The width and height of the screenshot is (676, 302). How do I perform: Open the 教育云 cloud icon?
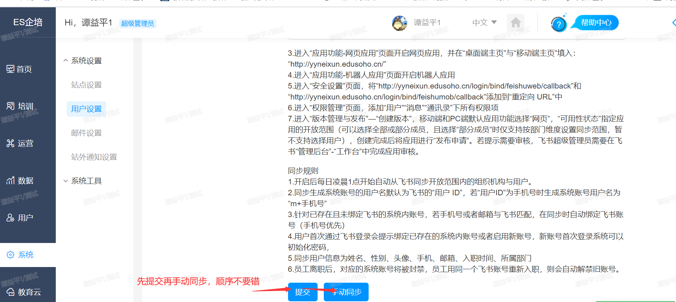(11, 292)
